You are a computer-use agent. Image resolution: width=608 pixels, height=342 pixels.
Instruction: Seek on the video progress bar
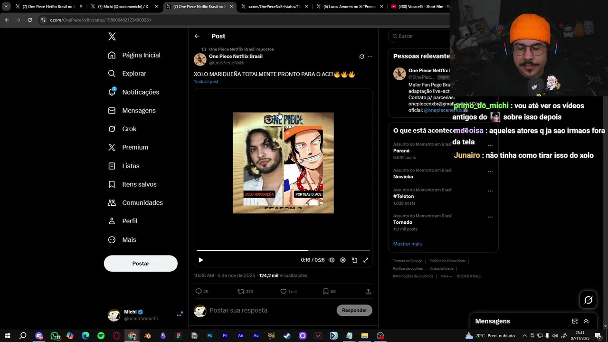tap(283, 250)
